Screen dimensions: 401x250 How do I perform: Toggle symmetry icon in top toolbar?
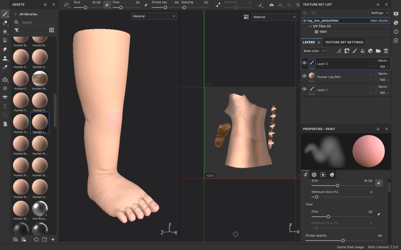[x=271, y=5]
